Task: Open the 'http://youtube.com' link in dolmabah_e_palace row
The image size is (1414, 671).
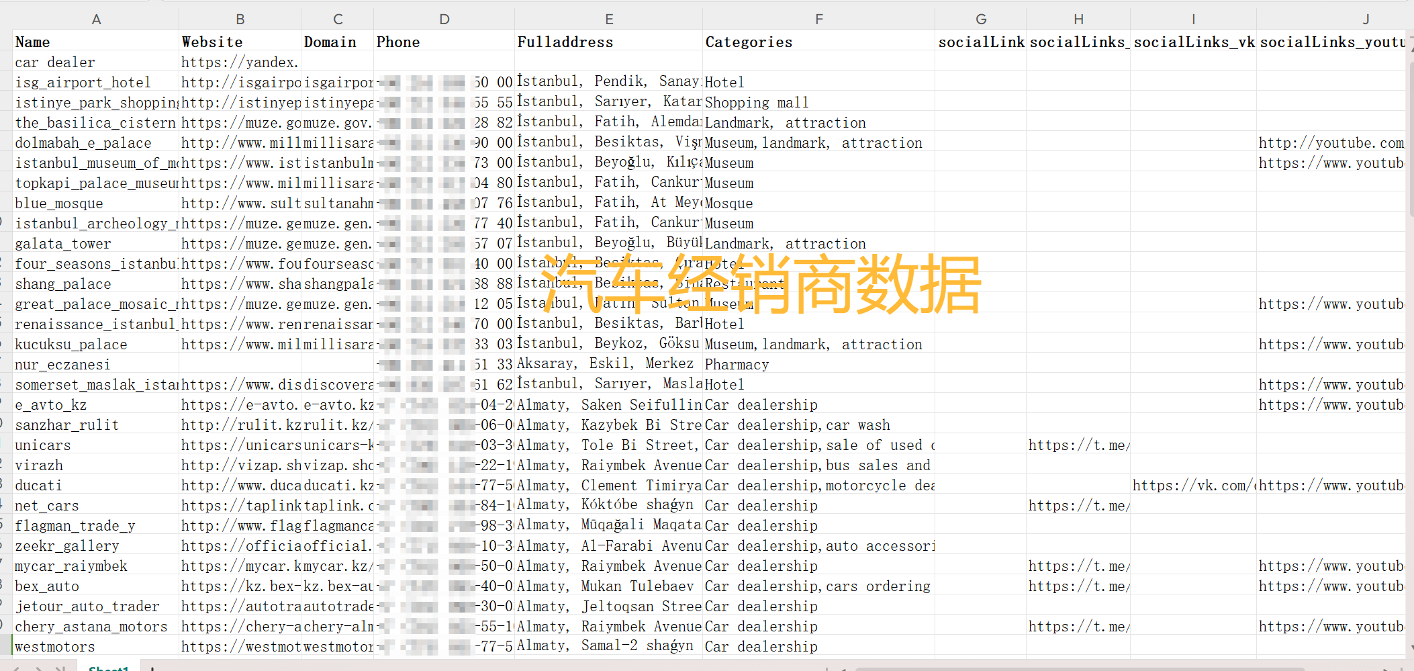Action: pos(1331,142)
